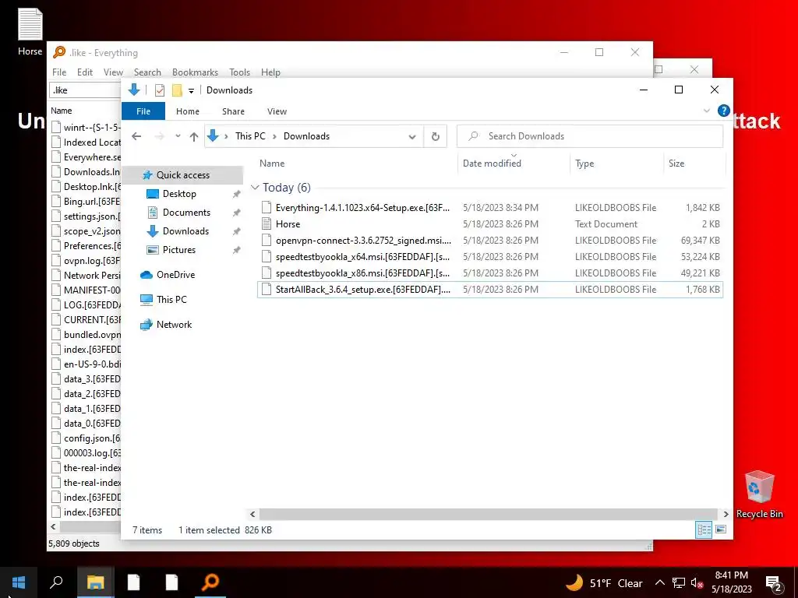Open the File ribbon tab
Viewport: 798px width, 598px height.
click(x=143, y=111)
